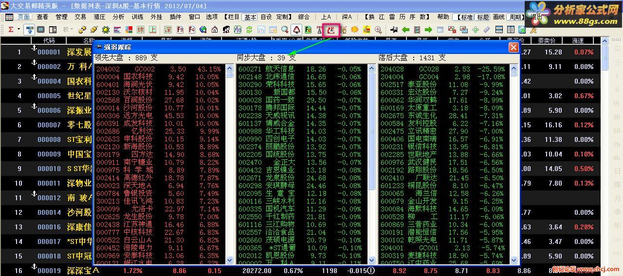Click the green gear settings icon

click(x=105, y=30)
